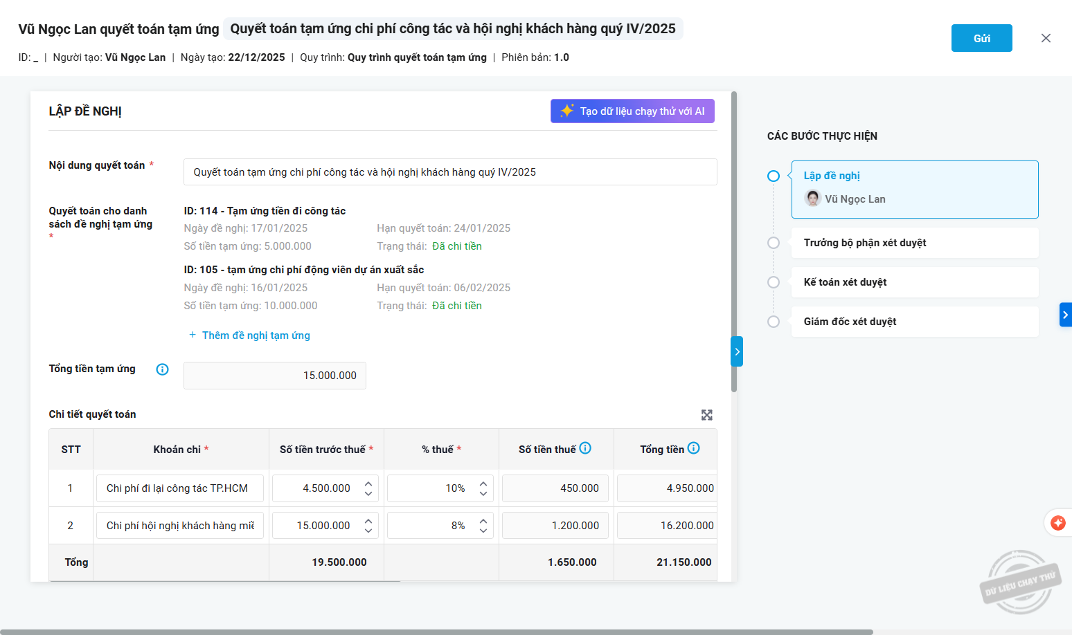Expand the right-edge blue arrow panel

pos(1065,315)
